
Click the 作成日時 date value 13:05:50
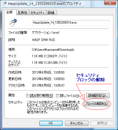click(48, 72)
